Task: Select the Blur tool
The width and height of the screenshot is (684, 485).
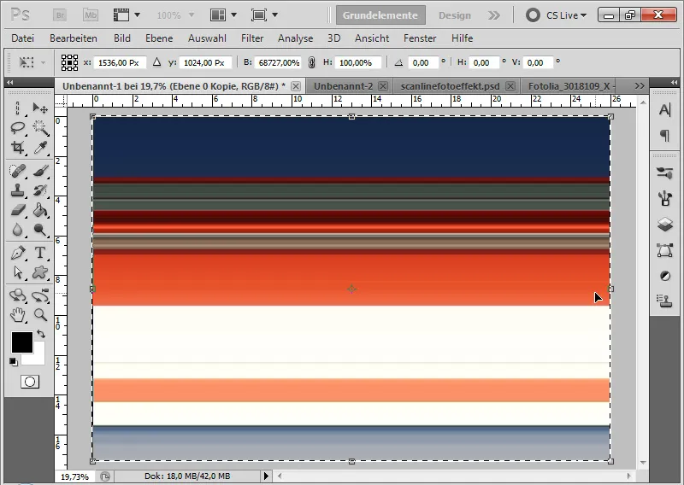Action: point(18,230)
